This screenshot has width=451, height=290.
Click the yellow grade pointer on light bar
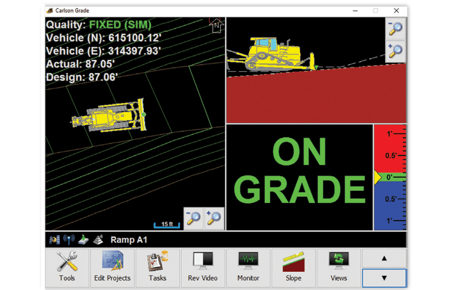pyautogui.click(x=378, y=177)
